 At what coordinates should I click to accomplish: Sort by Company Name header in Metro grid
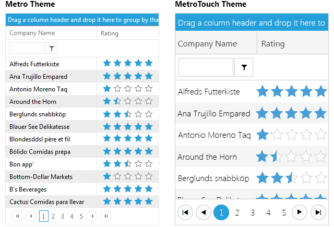point(32,33)
